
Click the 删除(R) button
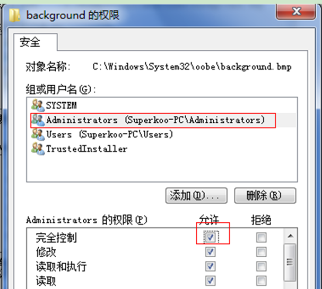click(265, 195)
